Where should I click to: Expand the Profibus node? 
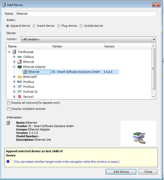(x=14, y=86)
